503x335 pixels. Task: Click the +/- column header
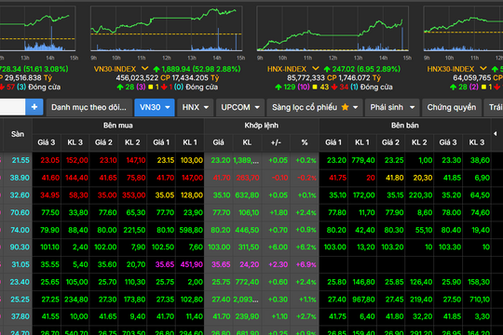tap(277, 142)
